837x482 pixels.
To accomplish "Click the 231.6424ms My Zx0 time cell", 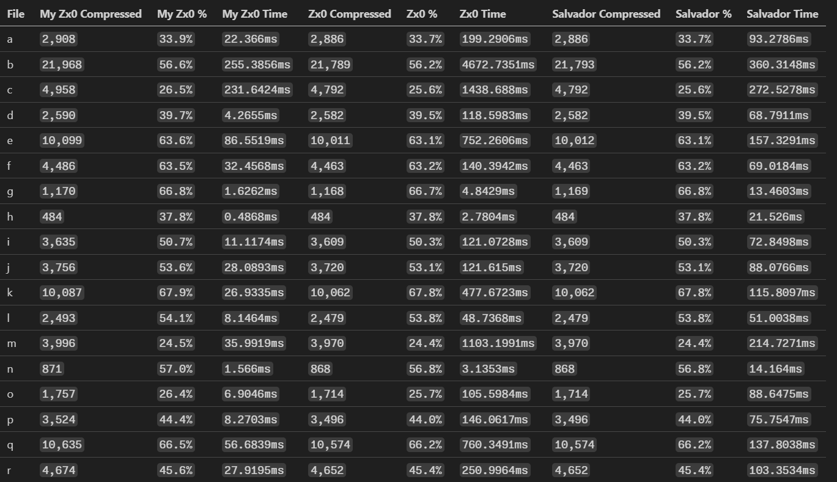I will pyautogui.click(x=257, y=90).
